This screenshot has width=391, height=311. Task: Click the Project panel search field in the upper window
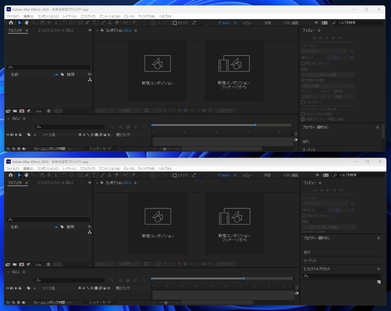click(49, 67)
